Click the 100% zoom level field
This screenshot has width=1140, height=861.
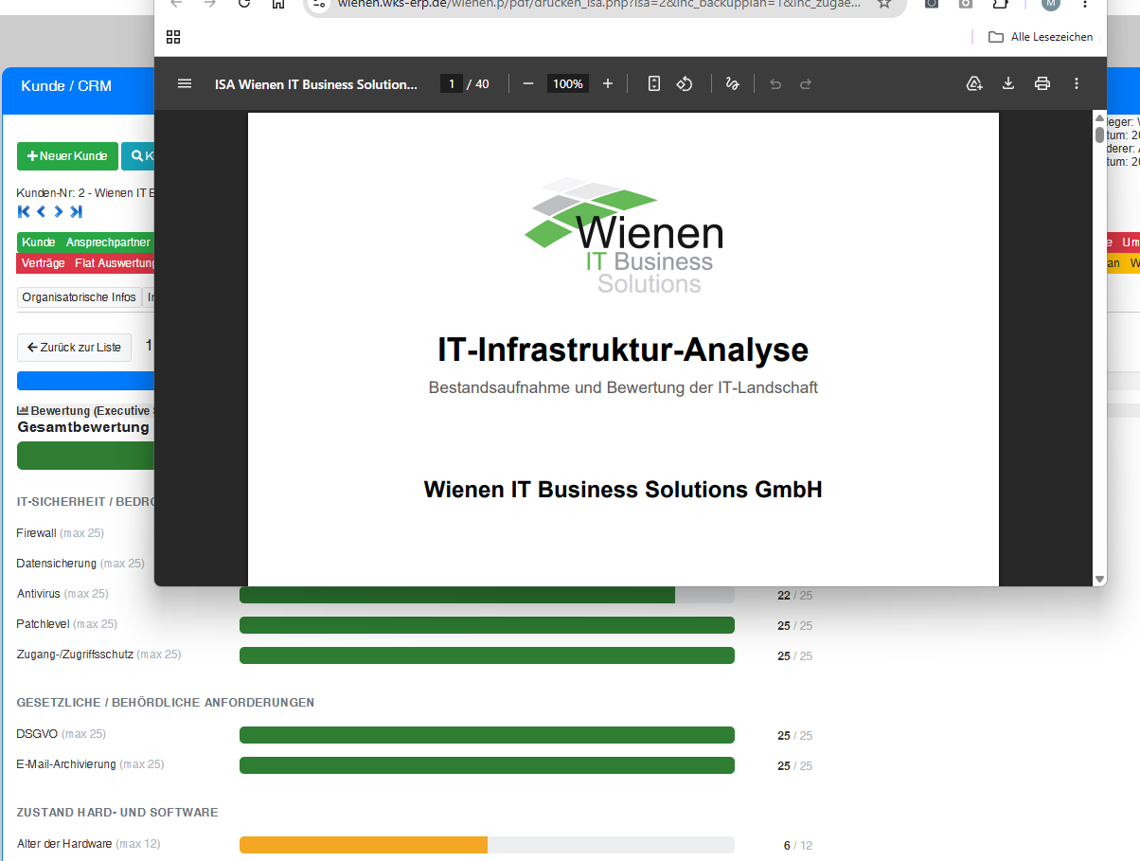pyautogui.click(x=568, y=83)
